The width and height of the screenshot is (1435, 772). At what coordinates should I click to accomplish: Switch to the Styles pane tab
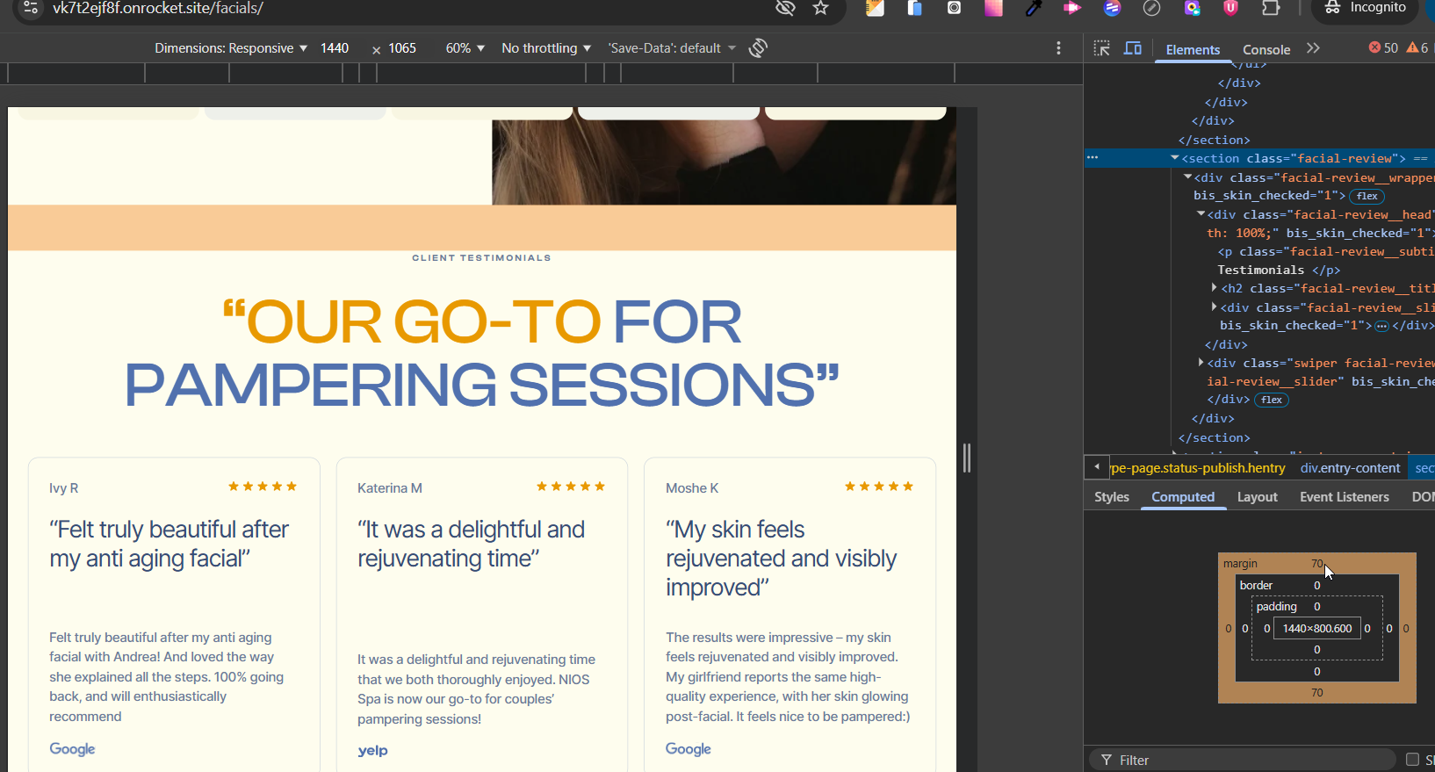click(1112, 497)
